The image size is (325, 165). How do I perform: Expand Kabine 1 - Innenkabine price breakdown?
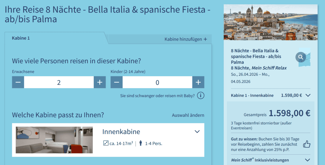point(308,95)
